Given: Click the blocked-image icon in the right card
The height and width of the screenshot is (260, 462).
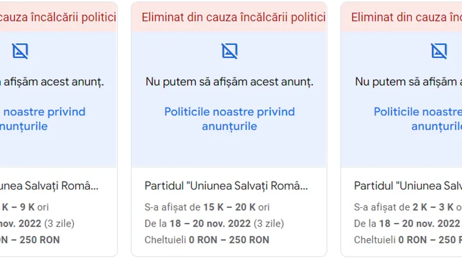Looking at the screenshot, I should 439,51.
